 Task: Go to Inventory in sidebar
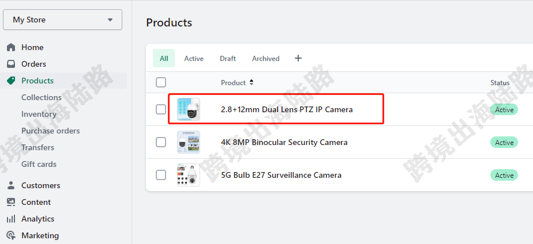(x=39, y=114)
